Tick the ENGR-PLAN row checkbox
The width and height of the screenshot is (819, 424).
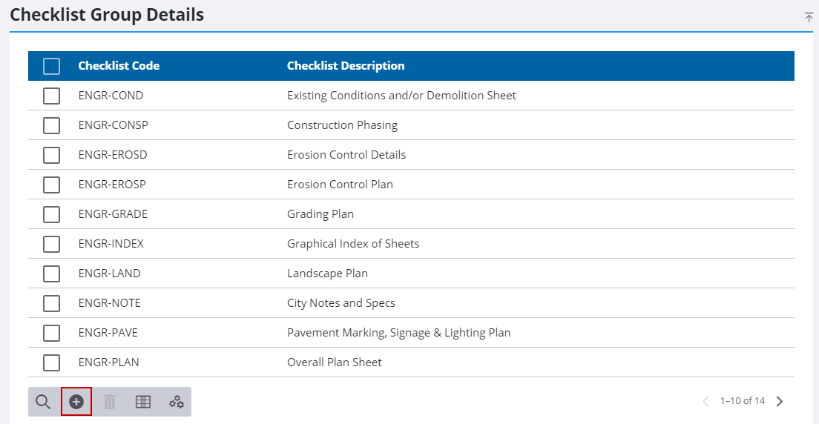click(51, 362)
